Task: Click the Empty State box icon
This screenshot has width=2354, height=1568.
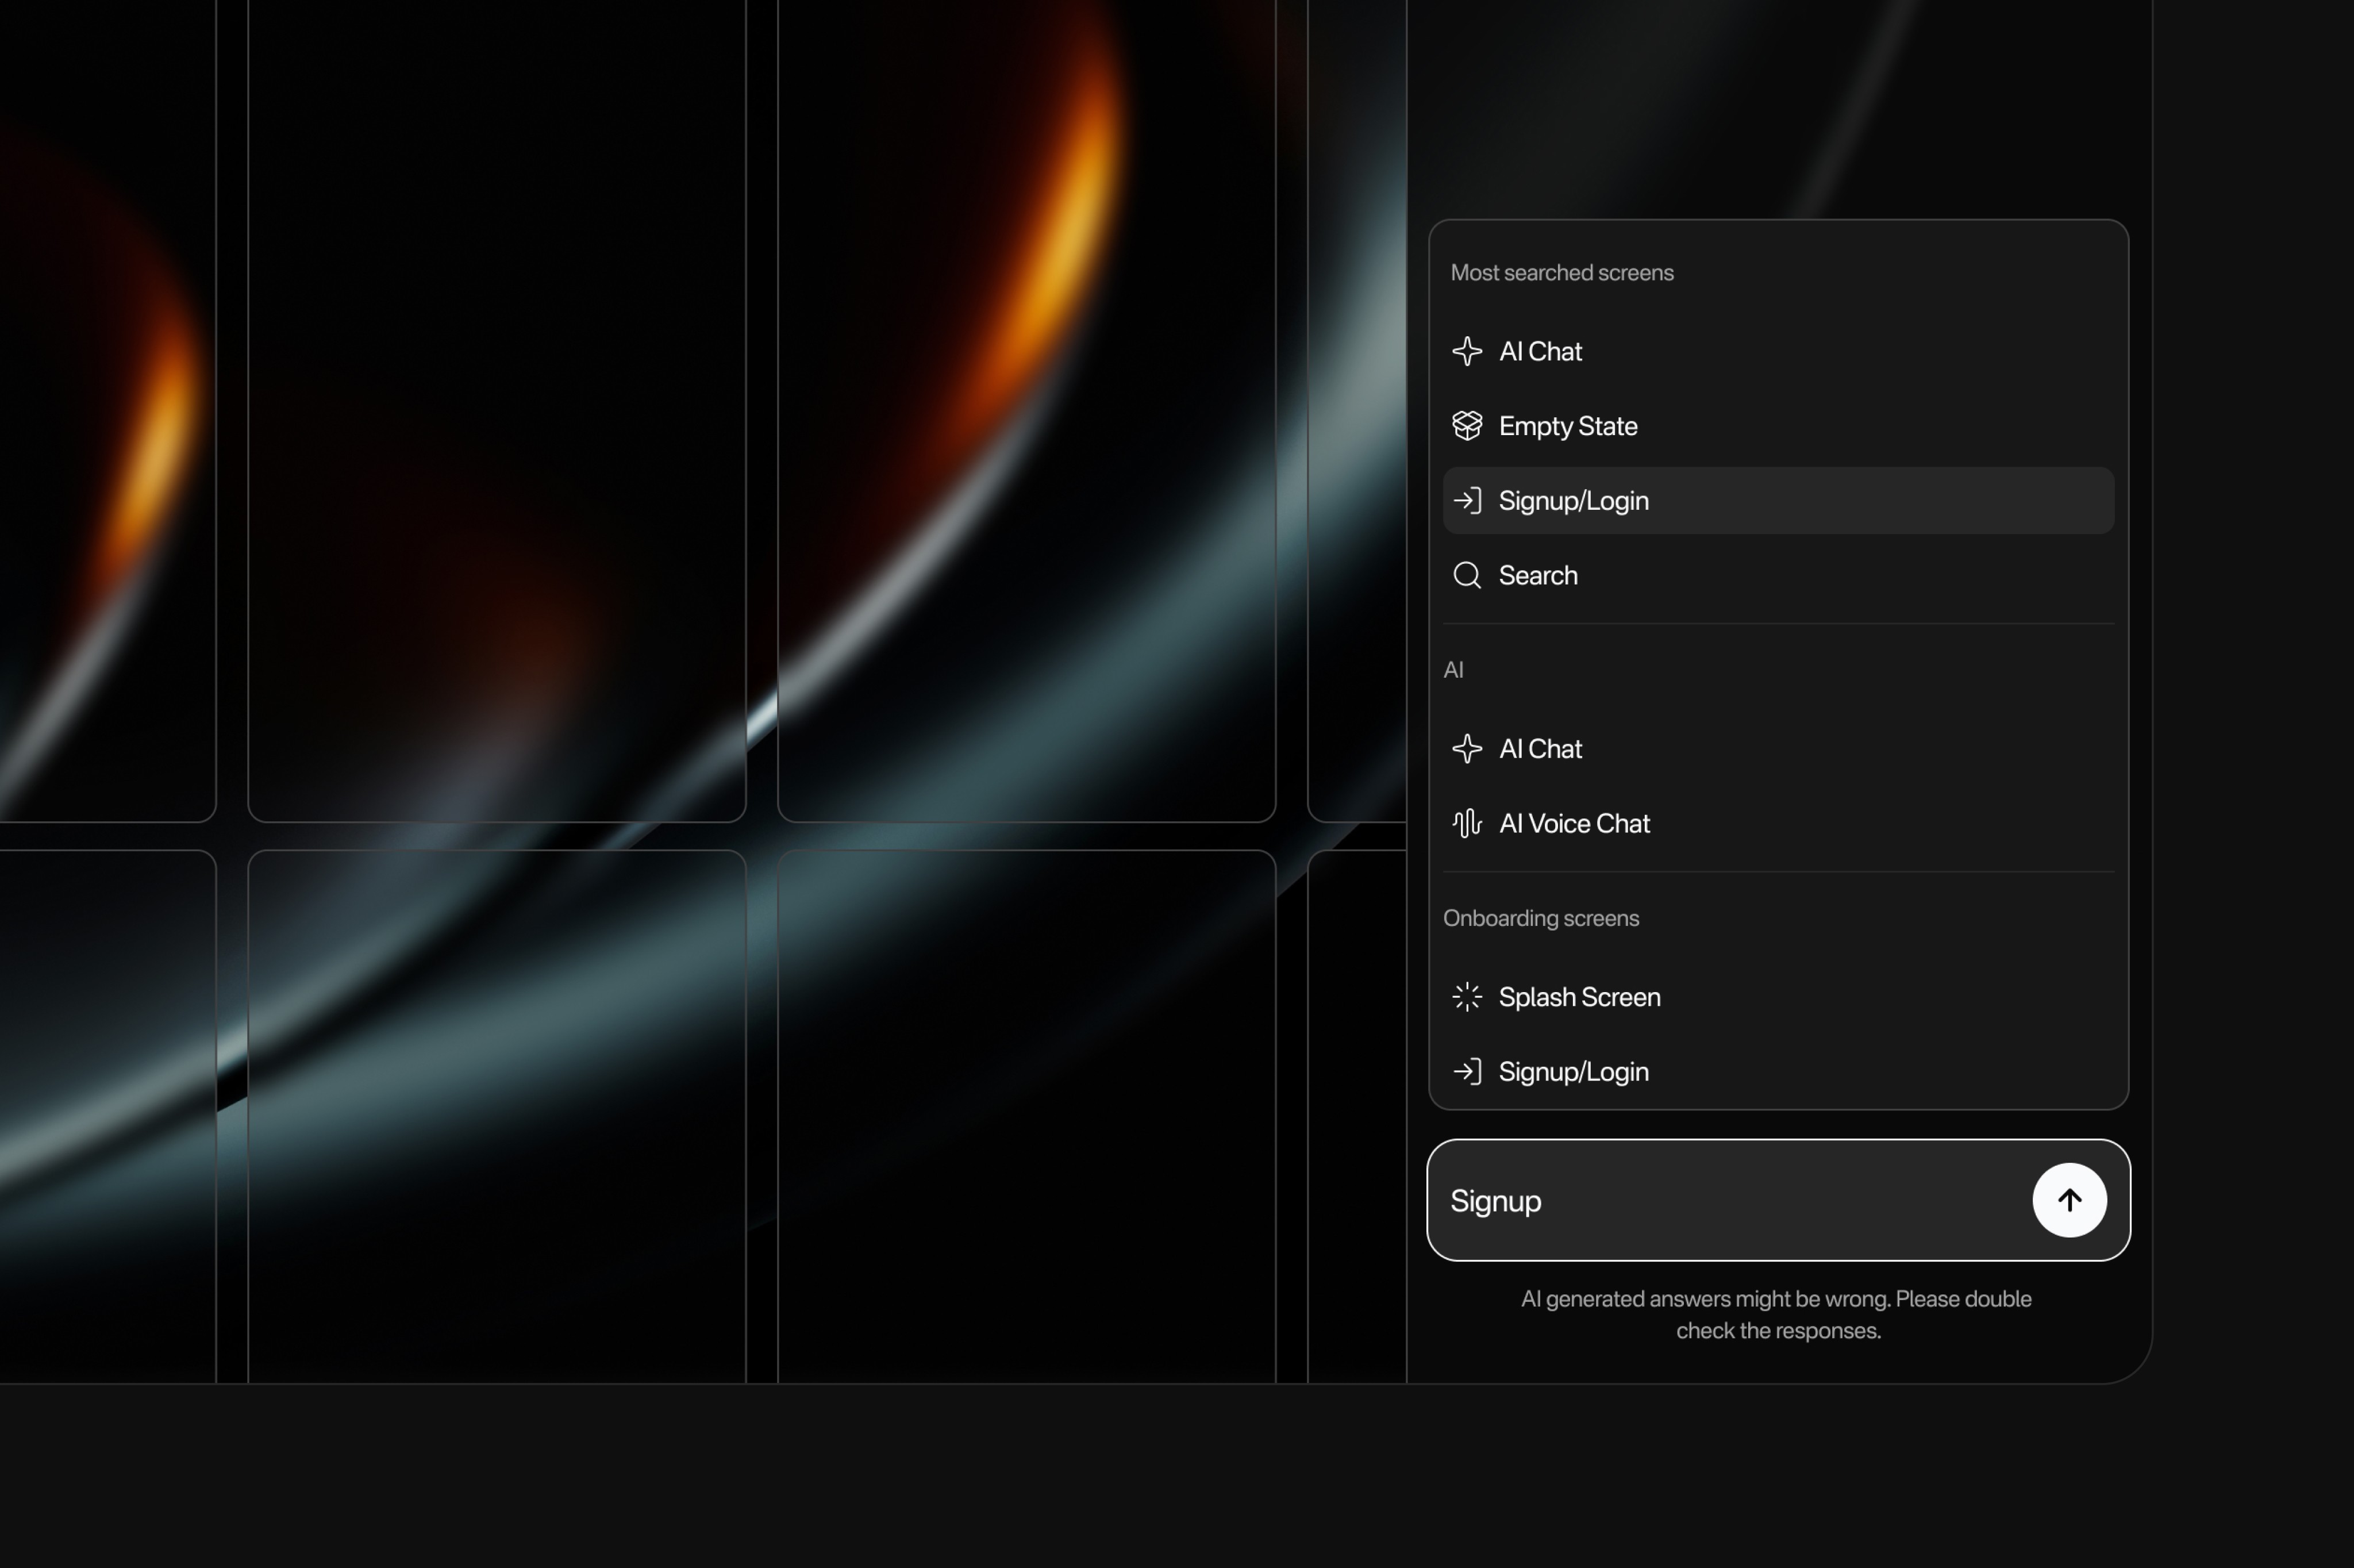Action: [1467, 426]
